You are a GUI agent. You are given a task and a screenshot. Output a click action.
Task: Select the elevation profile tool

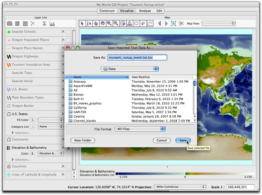[x=150, y=23]
